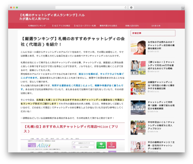Go to 札幌総合ランキング menu item
193x164 pixels.
pyautogui.click(x=37, y=26)
